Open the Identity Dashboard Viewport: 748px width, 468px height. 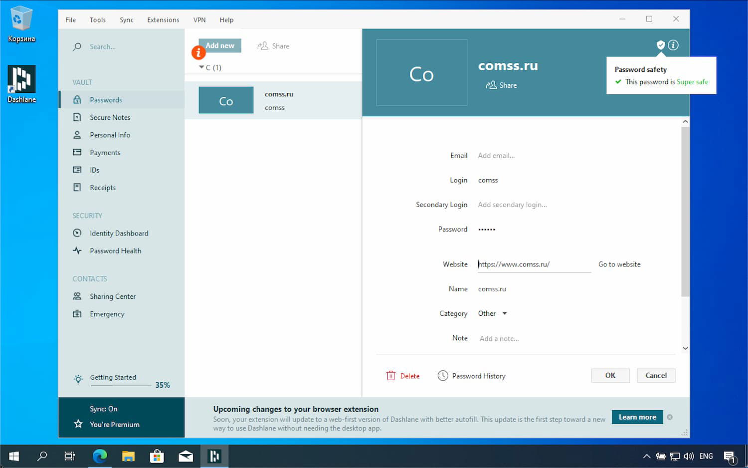(119, 233)
